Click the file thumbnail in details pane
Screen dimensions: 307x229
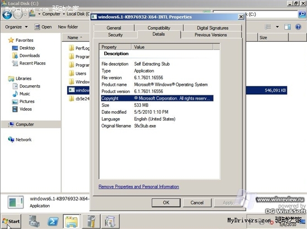16,202
